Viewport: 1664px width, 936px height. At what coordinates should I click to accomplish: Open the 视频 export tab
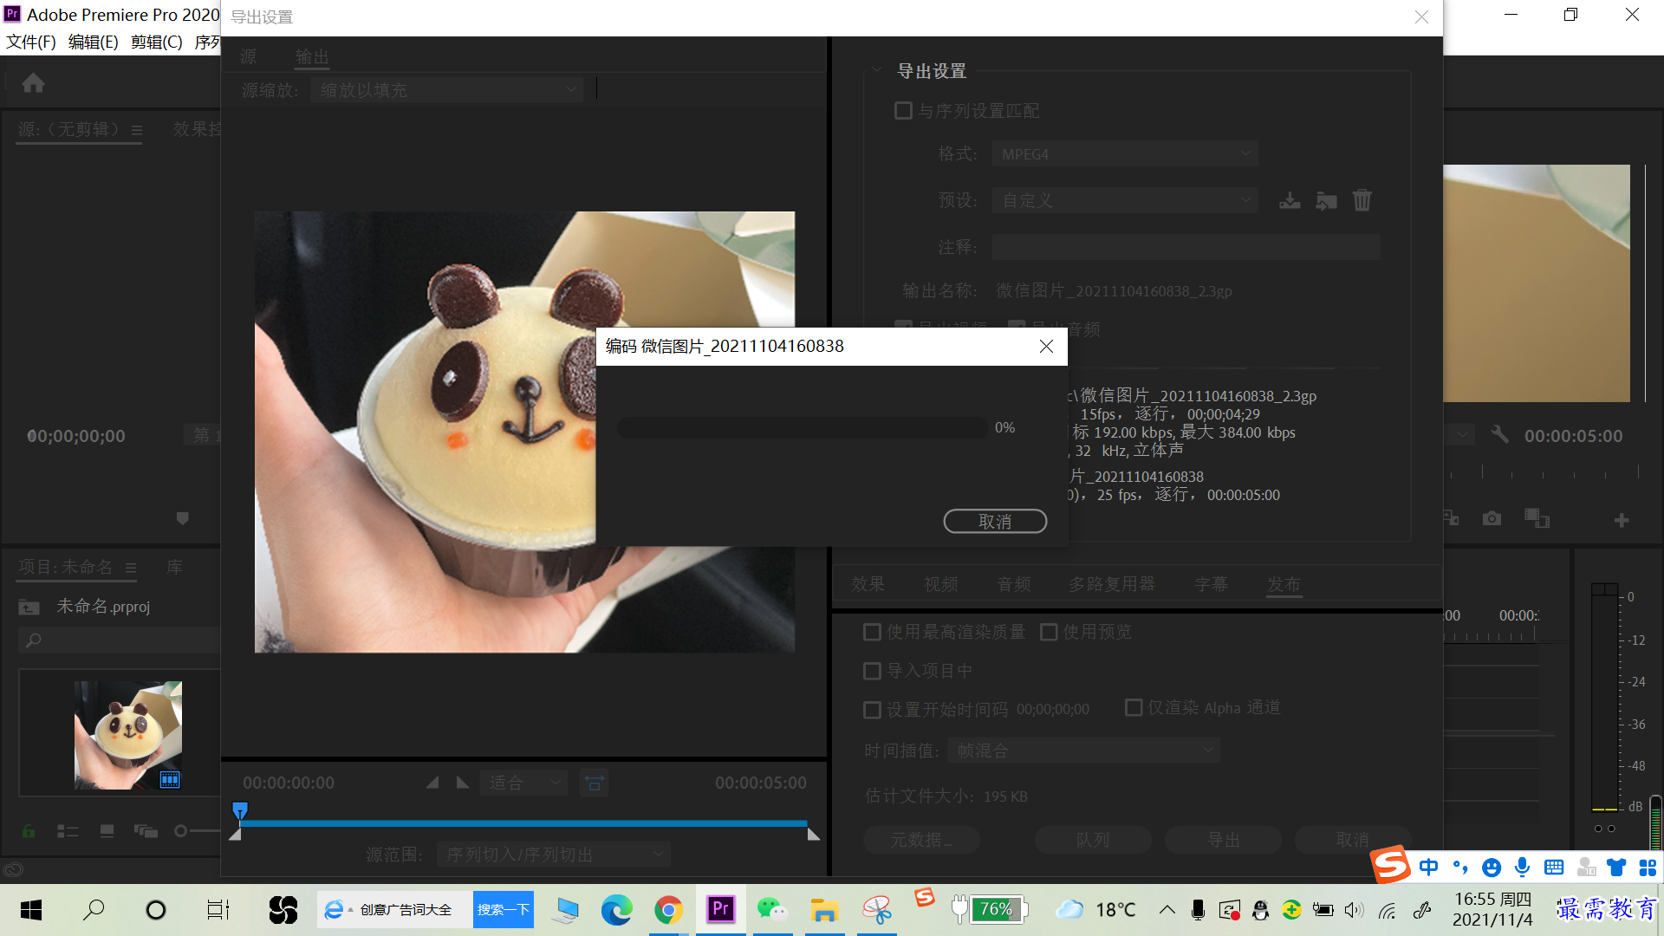[x=941, y=584]
